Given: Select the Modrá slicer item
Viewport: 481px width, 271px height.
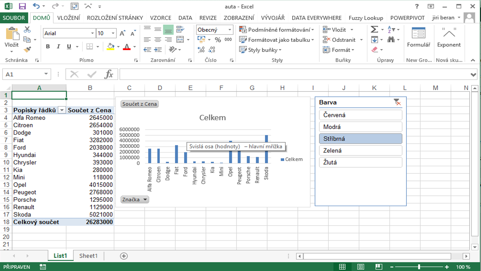Looking at the screenshot, I should tap(360, 127).
